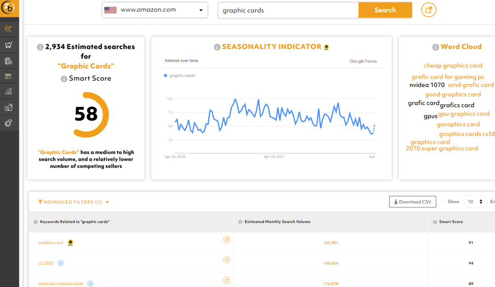Download the keyword results as CSV
Screen dimensions: 495x287
412,202
